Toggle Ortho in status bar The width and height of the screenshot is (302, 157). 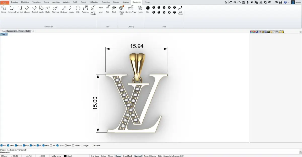[x=103, y=156]
